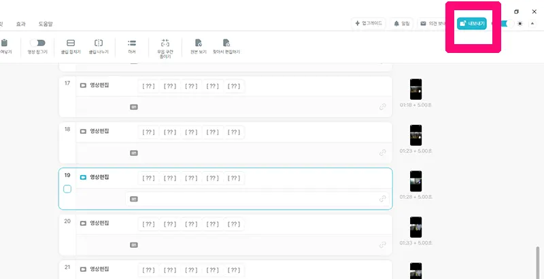Select clip 20 thumbnail at 01:33

pos(415,227)
